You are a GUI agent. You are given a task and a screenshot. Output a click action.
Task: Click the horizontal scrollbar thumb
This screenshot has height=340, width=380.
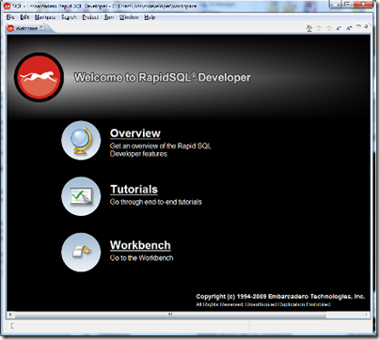tap(170, 315)
